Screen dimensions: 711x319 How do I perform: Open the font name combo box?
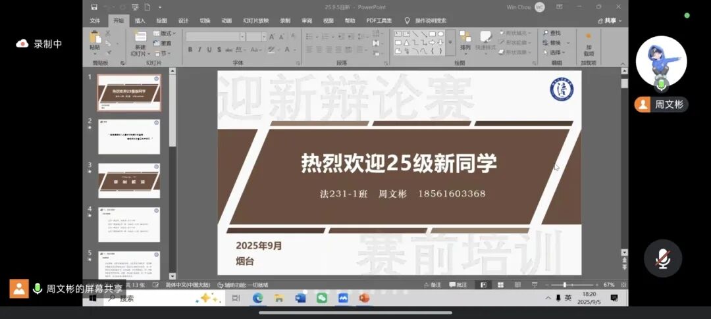[x=215, y=37]
